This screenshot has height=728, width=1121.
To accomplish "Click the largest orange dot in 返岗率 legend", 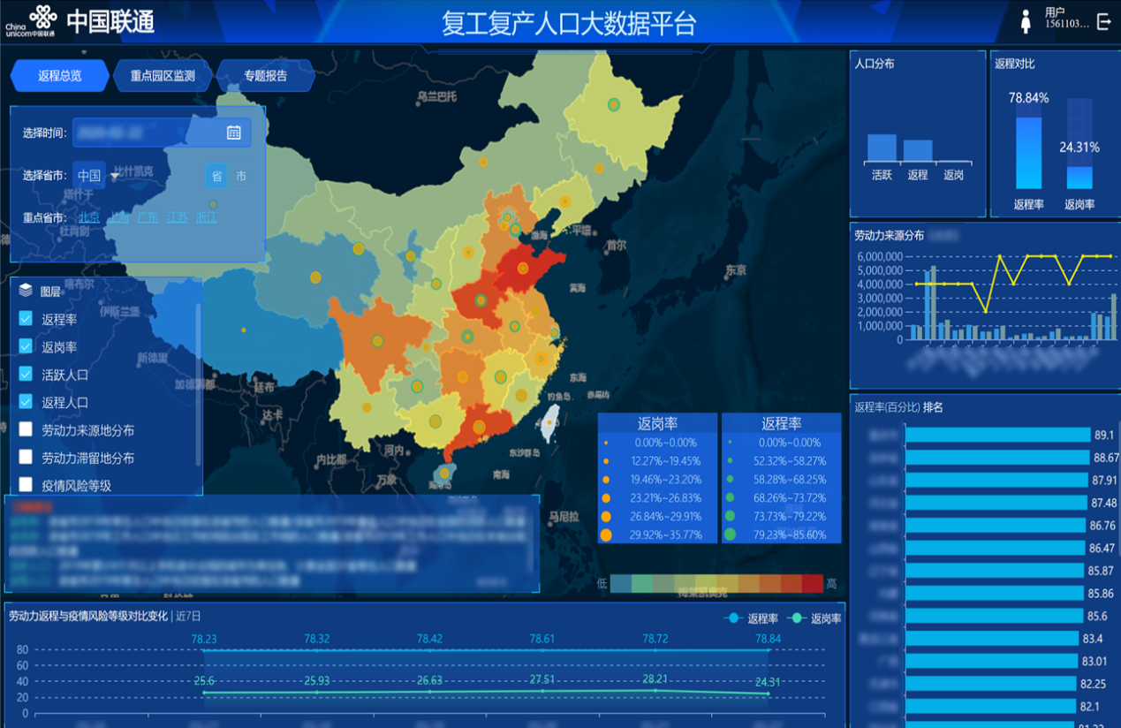I will coord(606,535).
